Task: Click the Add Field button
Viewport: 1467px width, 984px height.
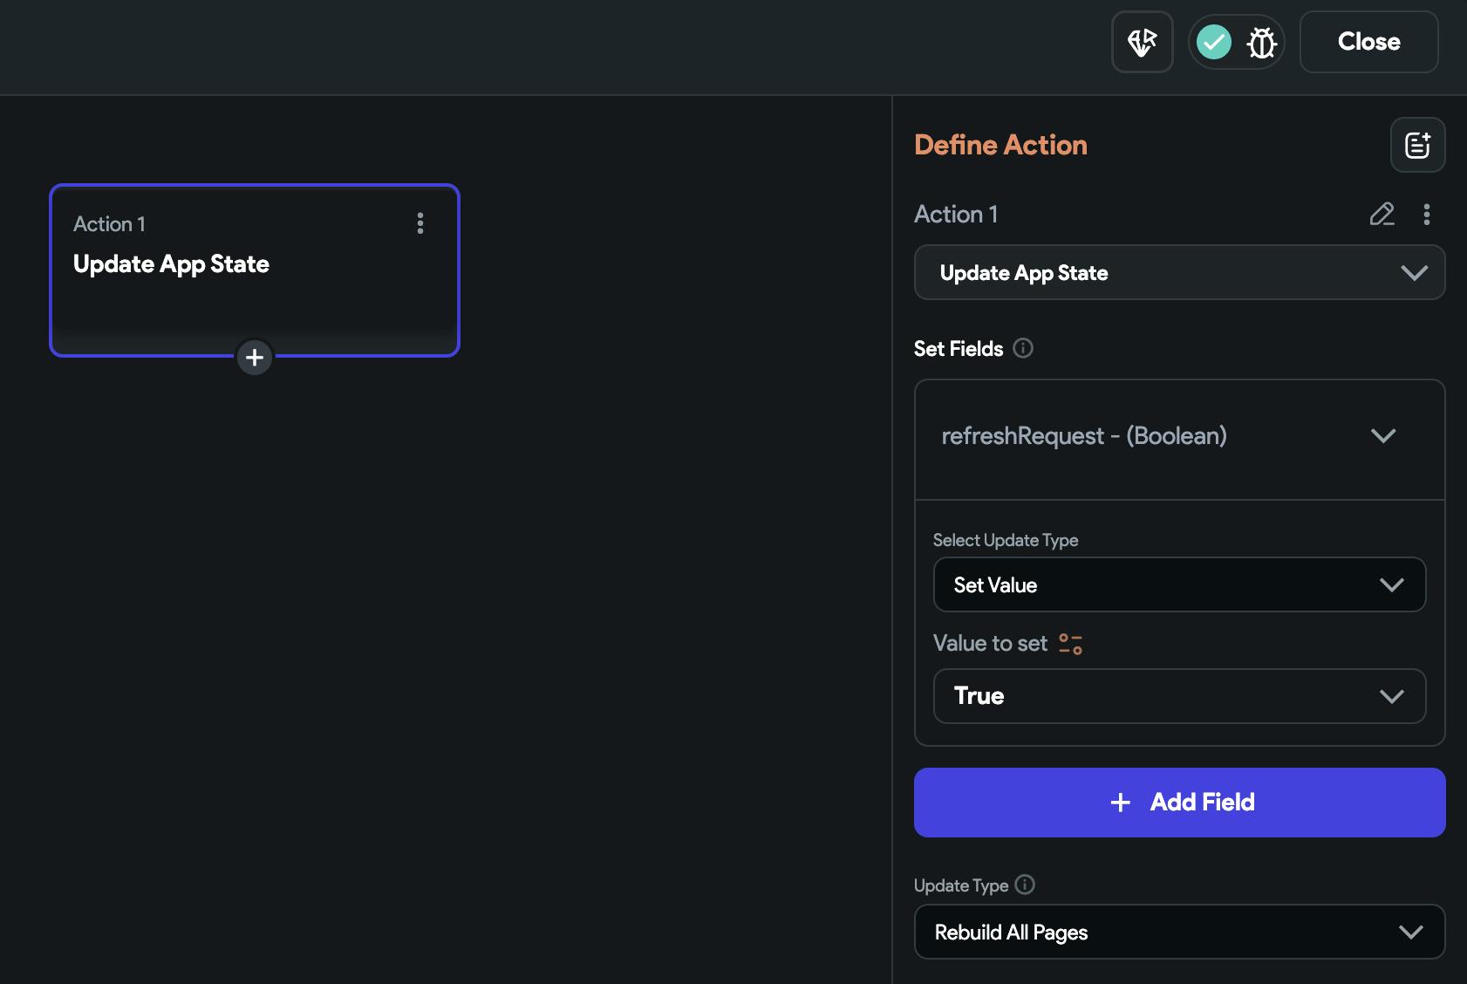Action: 1179,803
